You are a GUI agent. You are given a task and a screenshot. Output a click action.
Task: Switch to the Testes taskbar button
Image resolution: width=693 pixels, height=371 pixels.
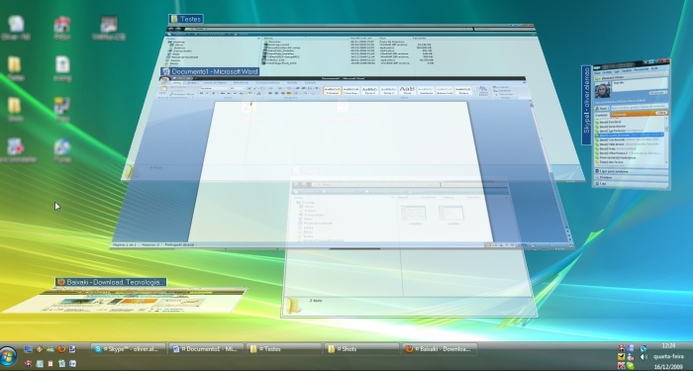click(283, 349)
